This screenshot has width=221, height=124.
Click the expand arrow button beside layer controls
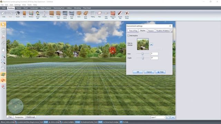(x=173, y=117)
